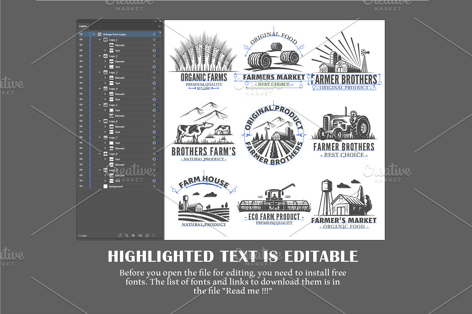Hide the Logo_2 layer
The image size is (472, 314).
(x=81, y=56)
